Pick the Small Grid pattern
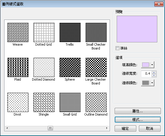 click(70, 102)
